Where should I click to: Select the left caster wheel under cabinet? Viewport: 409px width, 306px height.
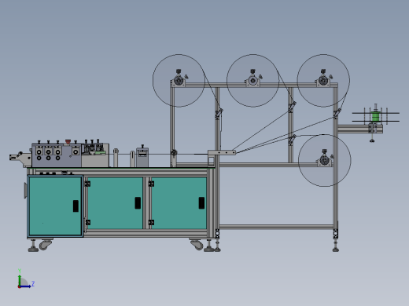(x=46, y=245)
